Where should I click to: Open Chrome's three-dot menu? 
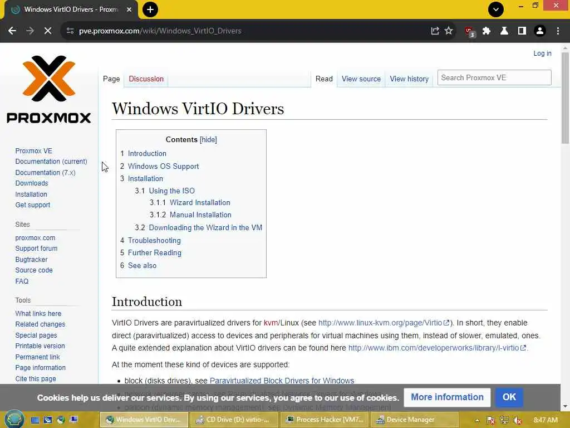[558, 31]
